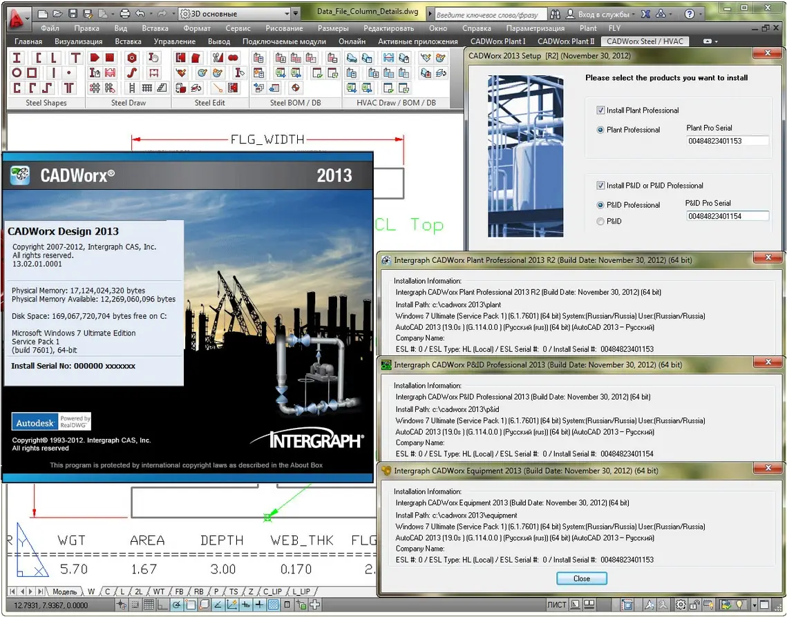Click the Plant Pro Serial input field
787x617 pixels.
point(727,141)
